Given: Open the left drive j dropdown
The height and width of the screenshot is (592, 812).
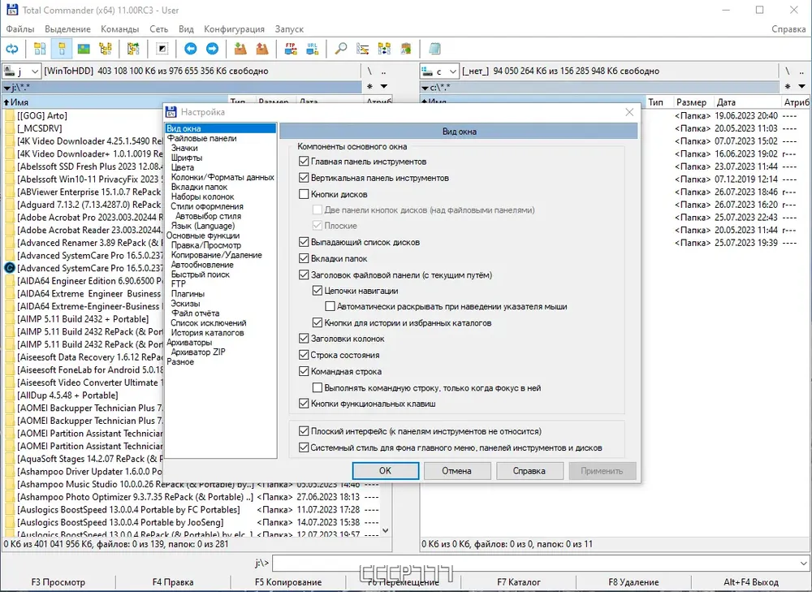Looking at the screenshot, I should (22, 71).
